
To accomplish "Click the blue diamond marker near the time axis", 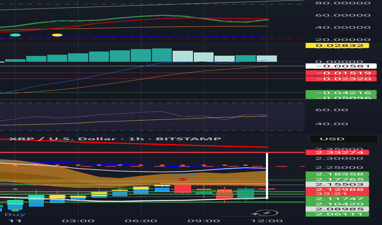I will [x=255, y=214].
